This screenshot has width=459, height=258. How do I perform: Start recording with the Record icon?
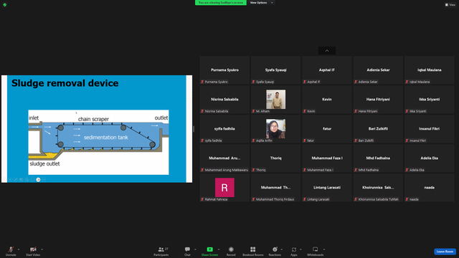[231, 249]
